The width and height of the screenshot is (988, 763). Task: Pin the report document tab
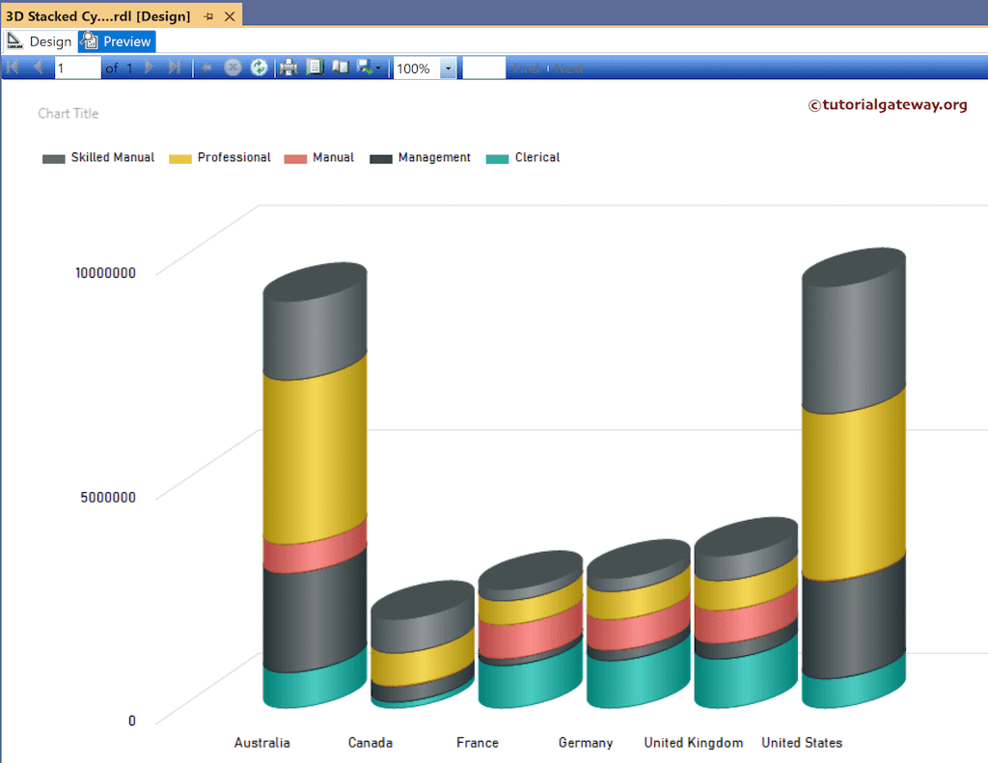[x=206, y=15]
